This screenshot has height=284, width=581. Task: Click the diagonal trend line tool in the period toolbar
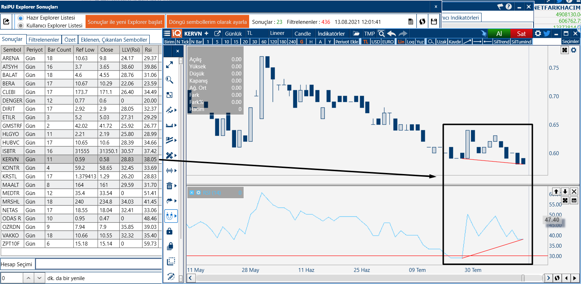[467, 42]
